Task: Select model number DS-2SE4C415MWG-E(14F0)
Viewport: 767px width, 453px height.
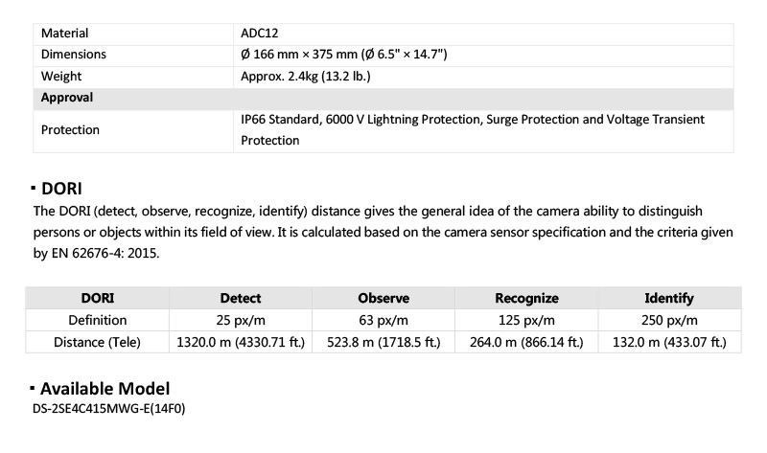Action: point(109,409)
